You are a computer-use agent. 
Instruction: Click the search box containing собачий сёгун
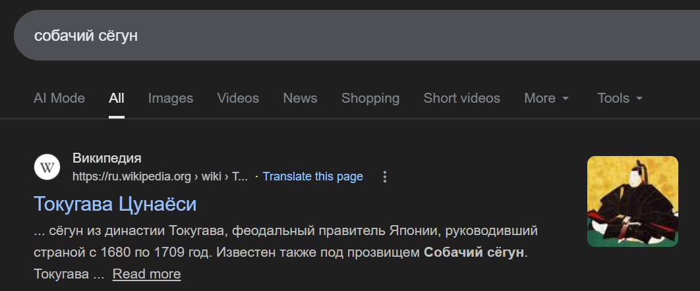click(357, 35)
